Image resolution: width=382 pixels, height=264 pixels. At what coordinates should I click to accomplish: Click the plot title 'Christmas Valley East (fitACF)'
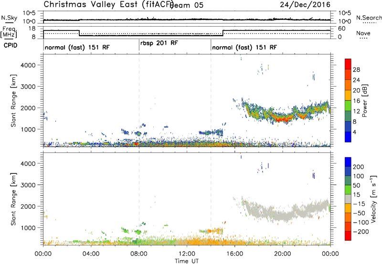point(109,5)
